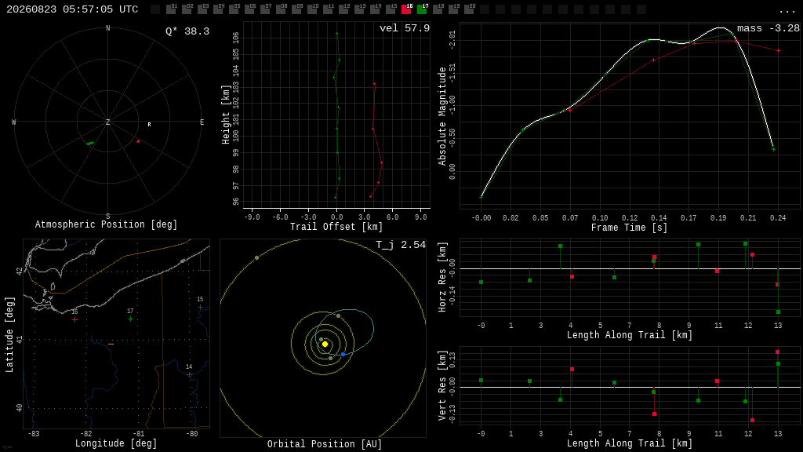Click the Z zenith center of polar plot
Viewport: 803px width, 452px height.
(108, 122)
